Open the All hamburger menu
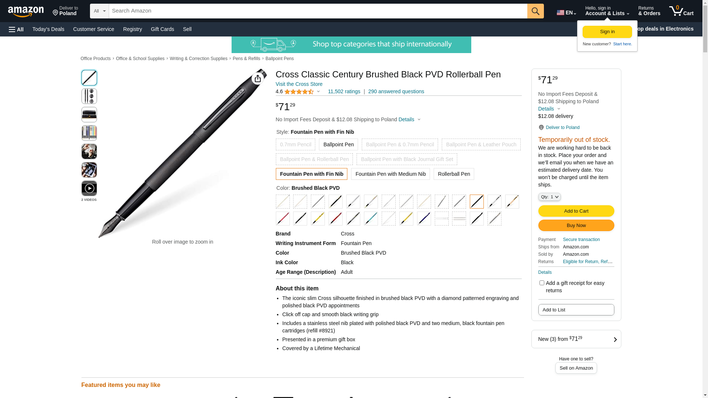The image size is (708, 398). (x=16, y=29)
